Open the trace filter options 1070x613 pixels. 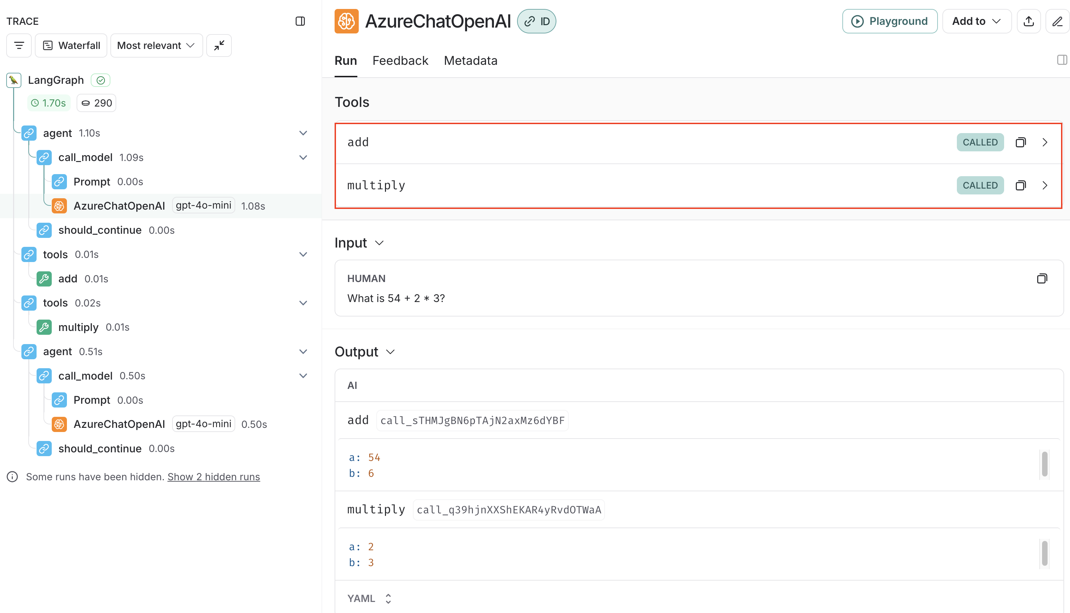[x=19, y=45]
